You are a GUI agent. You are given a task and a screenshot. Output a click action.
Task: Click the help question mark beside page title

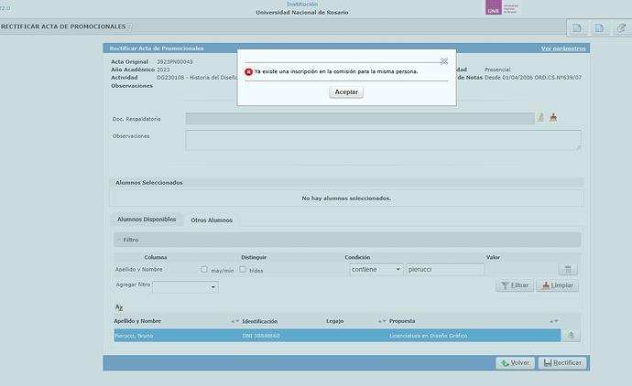click(130, 27)
